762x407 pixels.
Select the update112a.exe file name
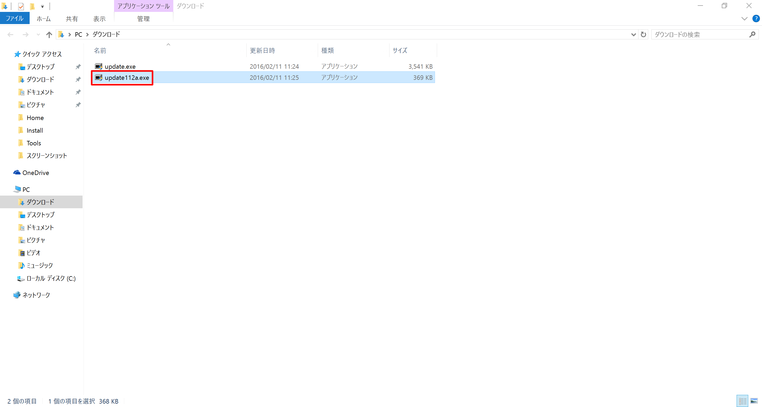(127, 77)
